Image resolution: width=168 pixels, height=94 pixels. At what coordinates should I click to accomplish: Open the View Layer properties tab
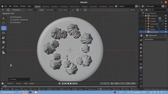click(141, 52)
